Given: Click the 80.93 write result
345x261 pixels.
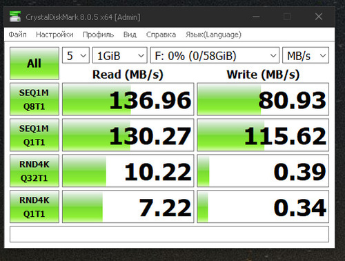Looking at the screenshot, I should click(x=263, y=99).
